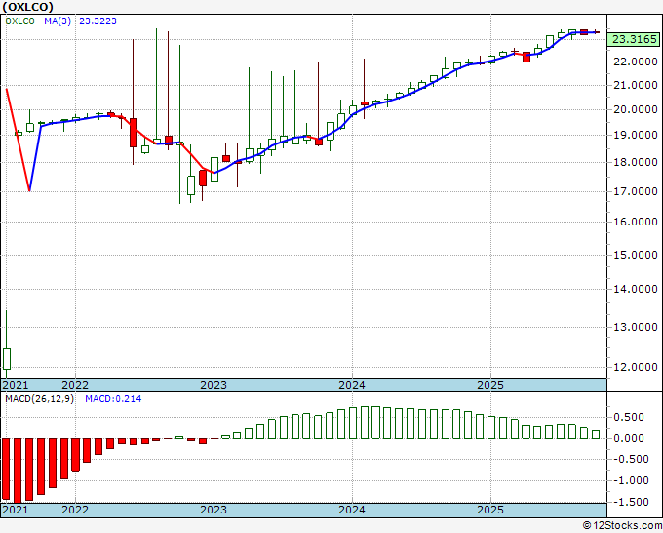Click the 15.0000 price axis label
Viewport: 663px width, 533px height.
[636, 255]
